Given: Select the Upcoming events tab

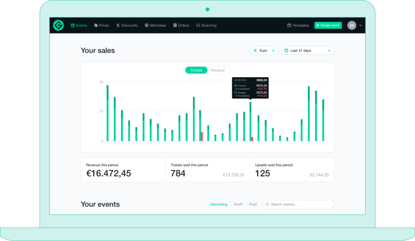Looking at the screenshot, I should point(219,204).
